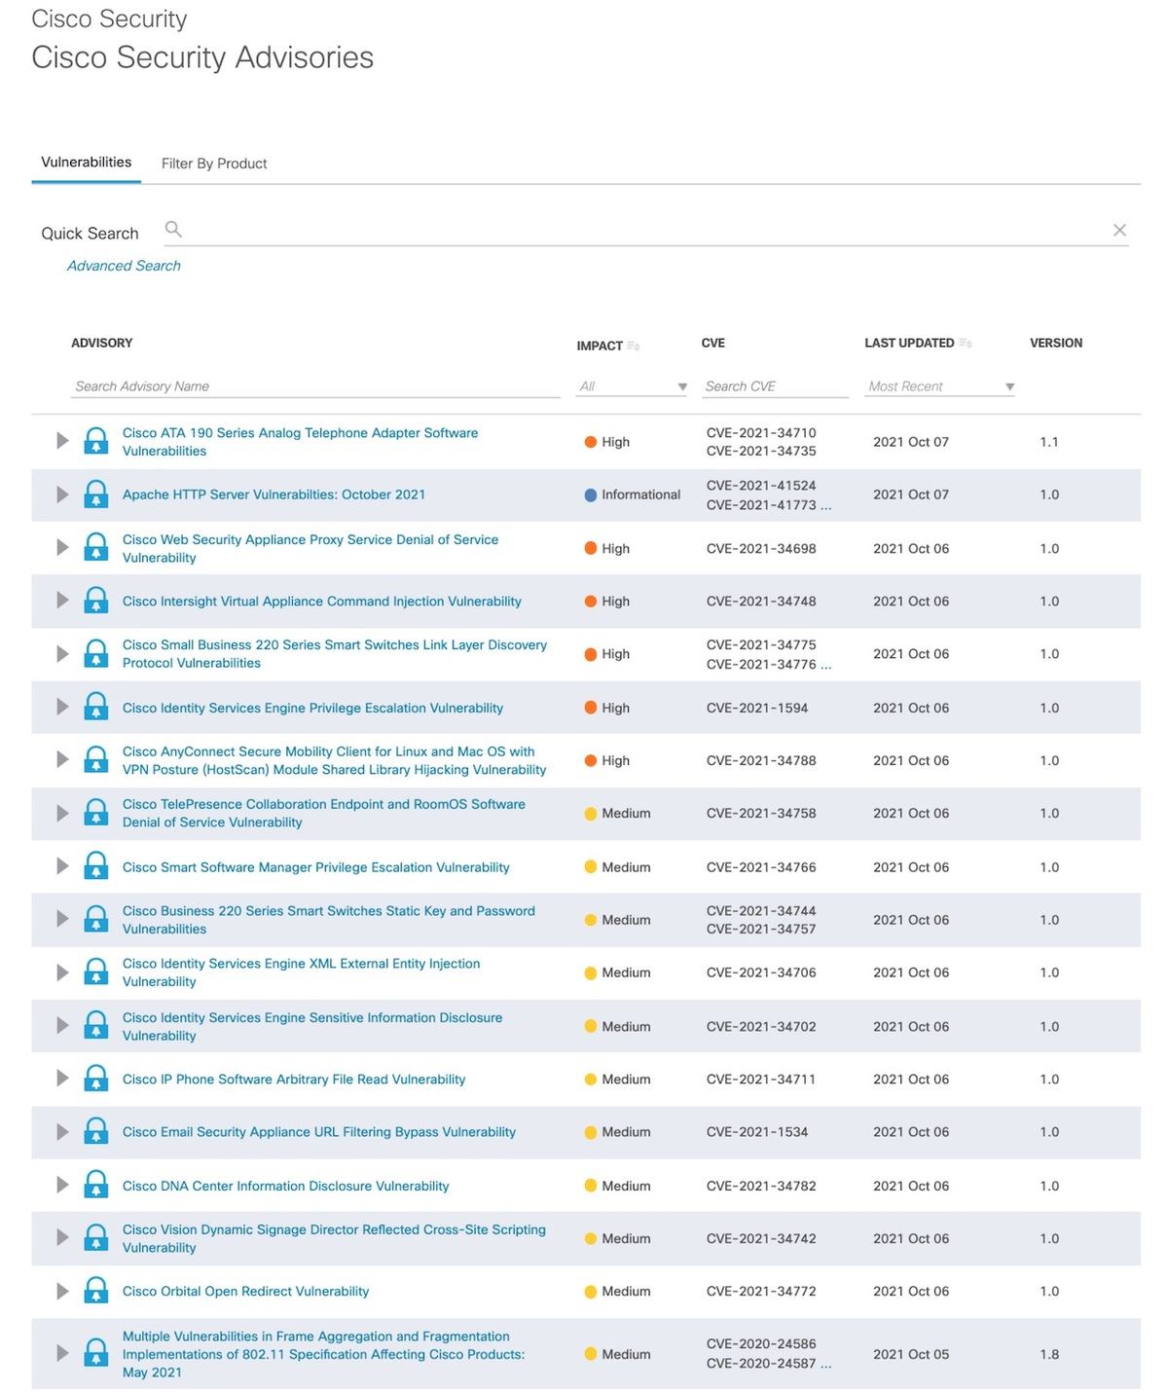Screen dimensions: 1168x1392
Task: Expand the Web Security Appliance Proxy Service row
Action: [x=62, y=547]
